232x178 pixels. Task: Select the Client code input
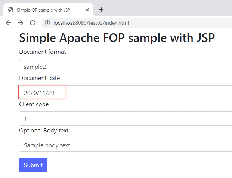[x=126, y=119]
